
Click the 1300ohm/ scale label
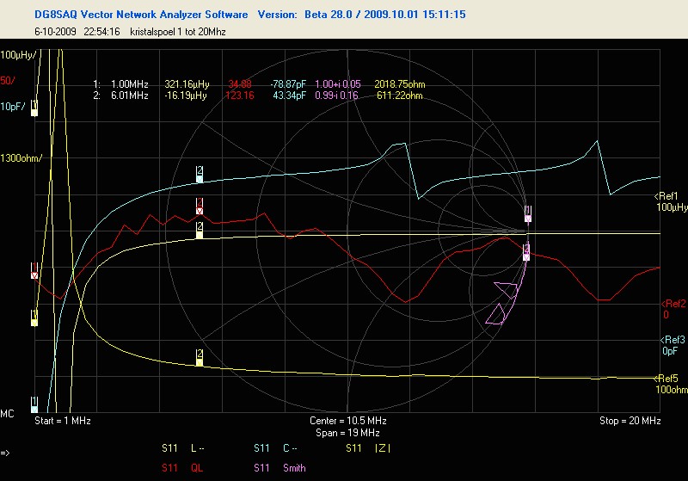(21, 158)
